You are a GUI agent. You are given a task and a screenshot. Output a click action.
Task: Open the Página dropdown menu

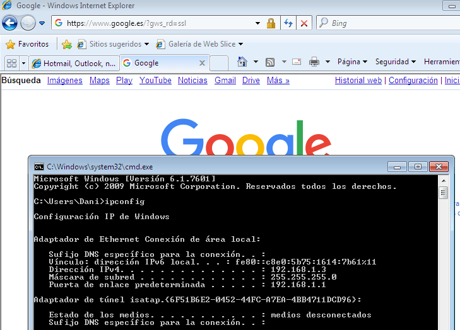coord(352,62)
